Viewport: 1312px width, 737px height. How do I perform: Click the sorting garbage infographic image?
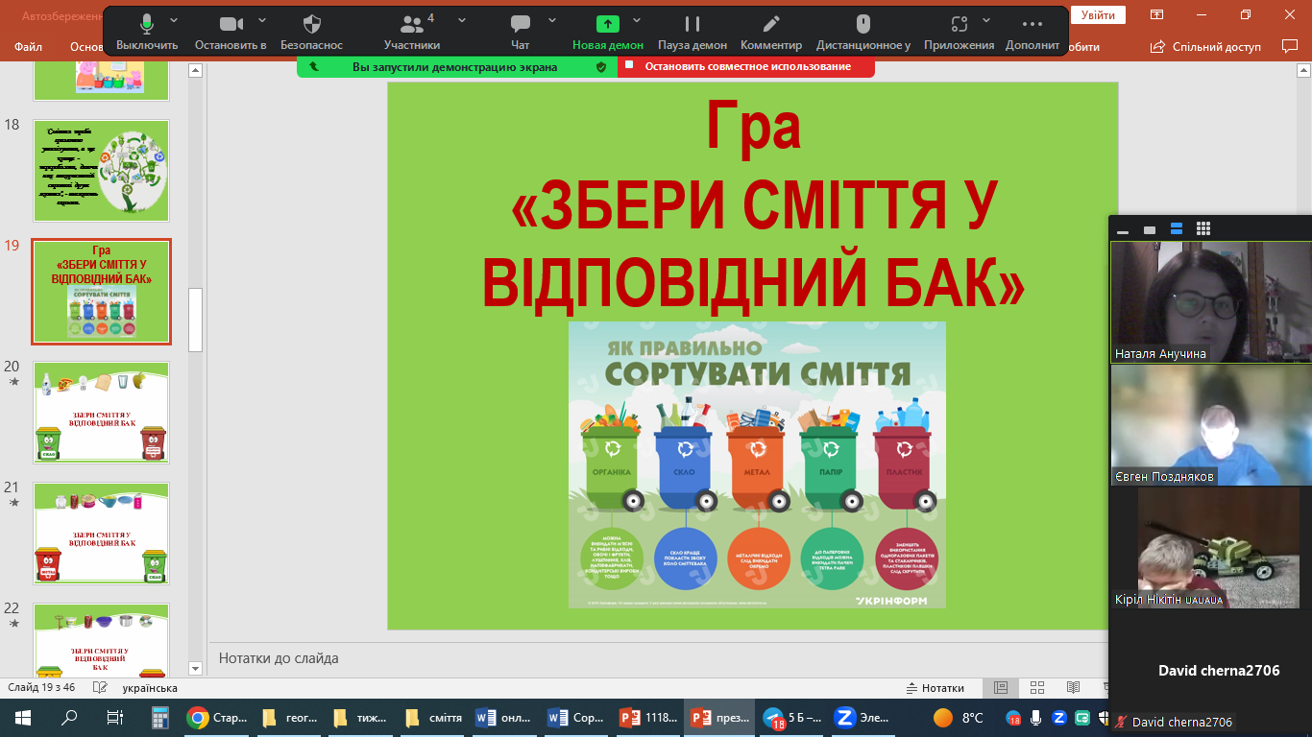(757, 464)
